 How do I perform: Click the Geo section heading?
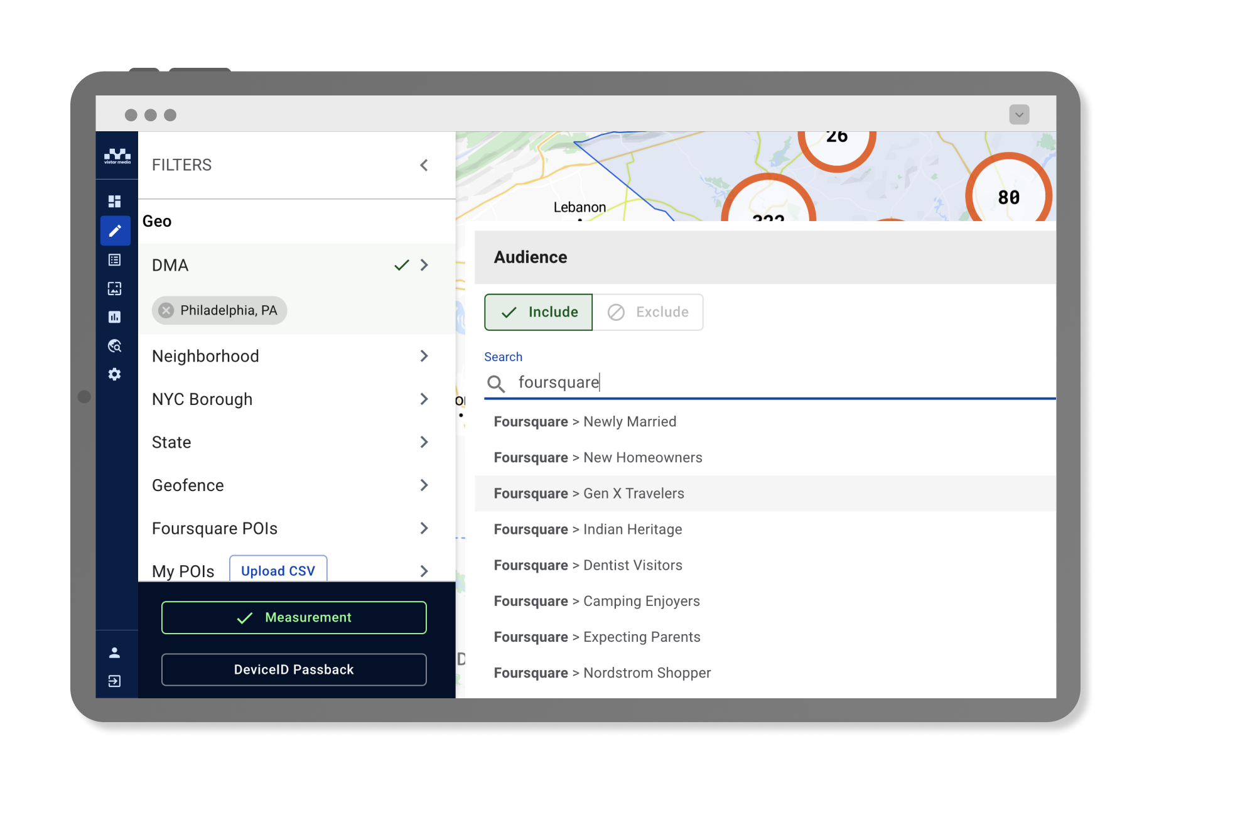(157, 221)
